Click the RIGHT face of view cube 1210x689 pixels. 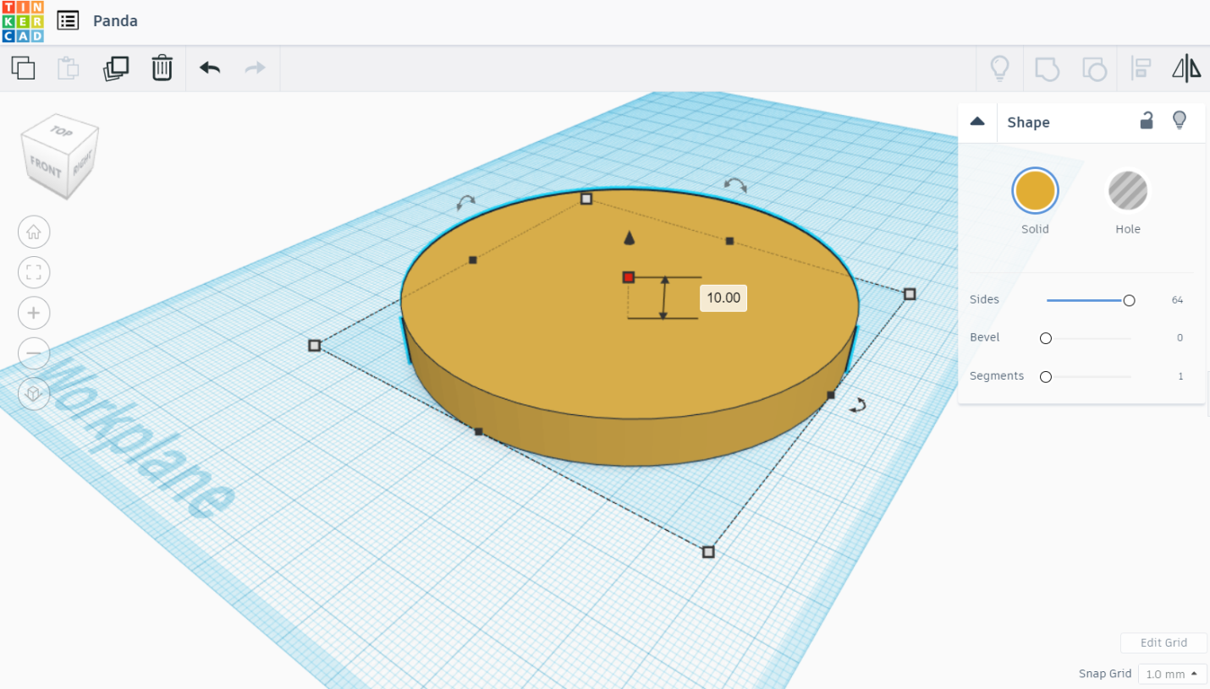coord(83,162)
